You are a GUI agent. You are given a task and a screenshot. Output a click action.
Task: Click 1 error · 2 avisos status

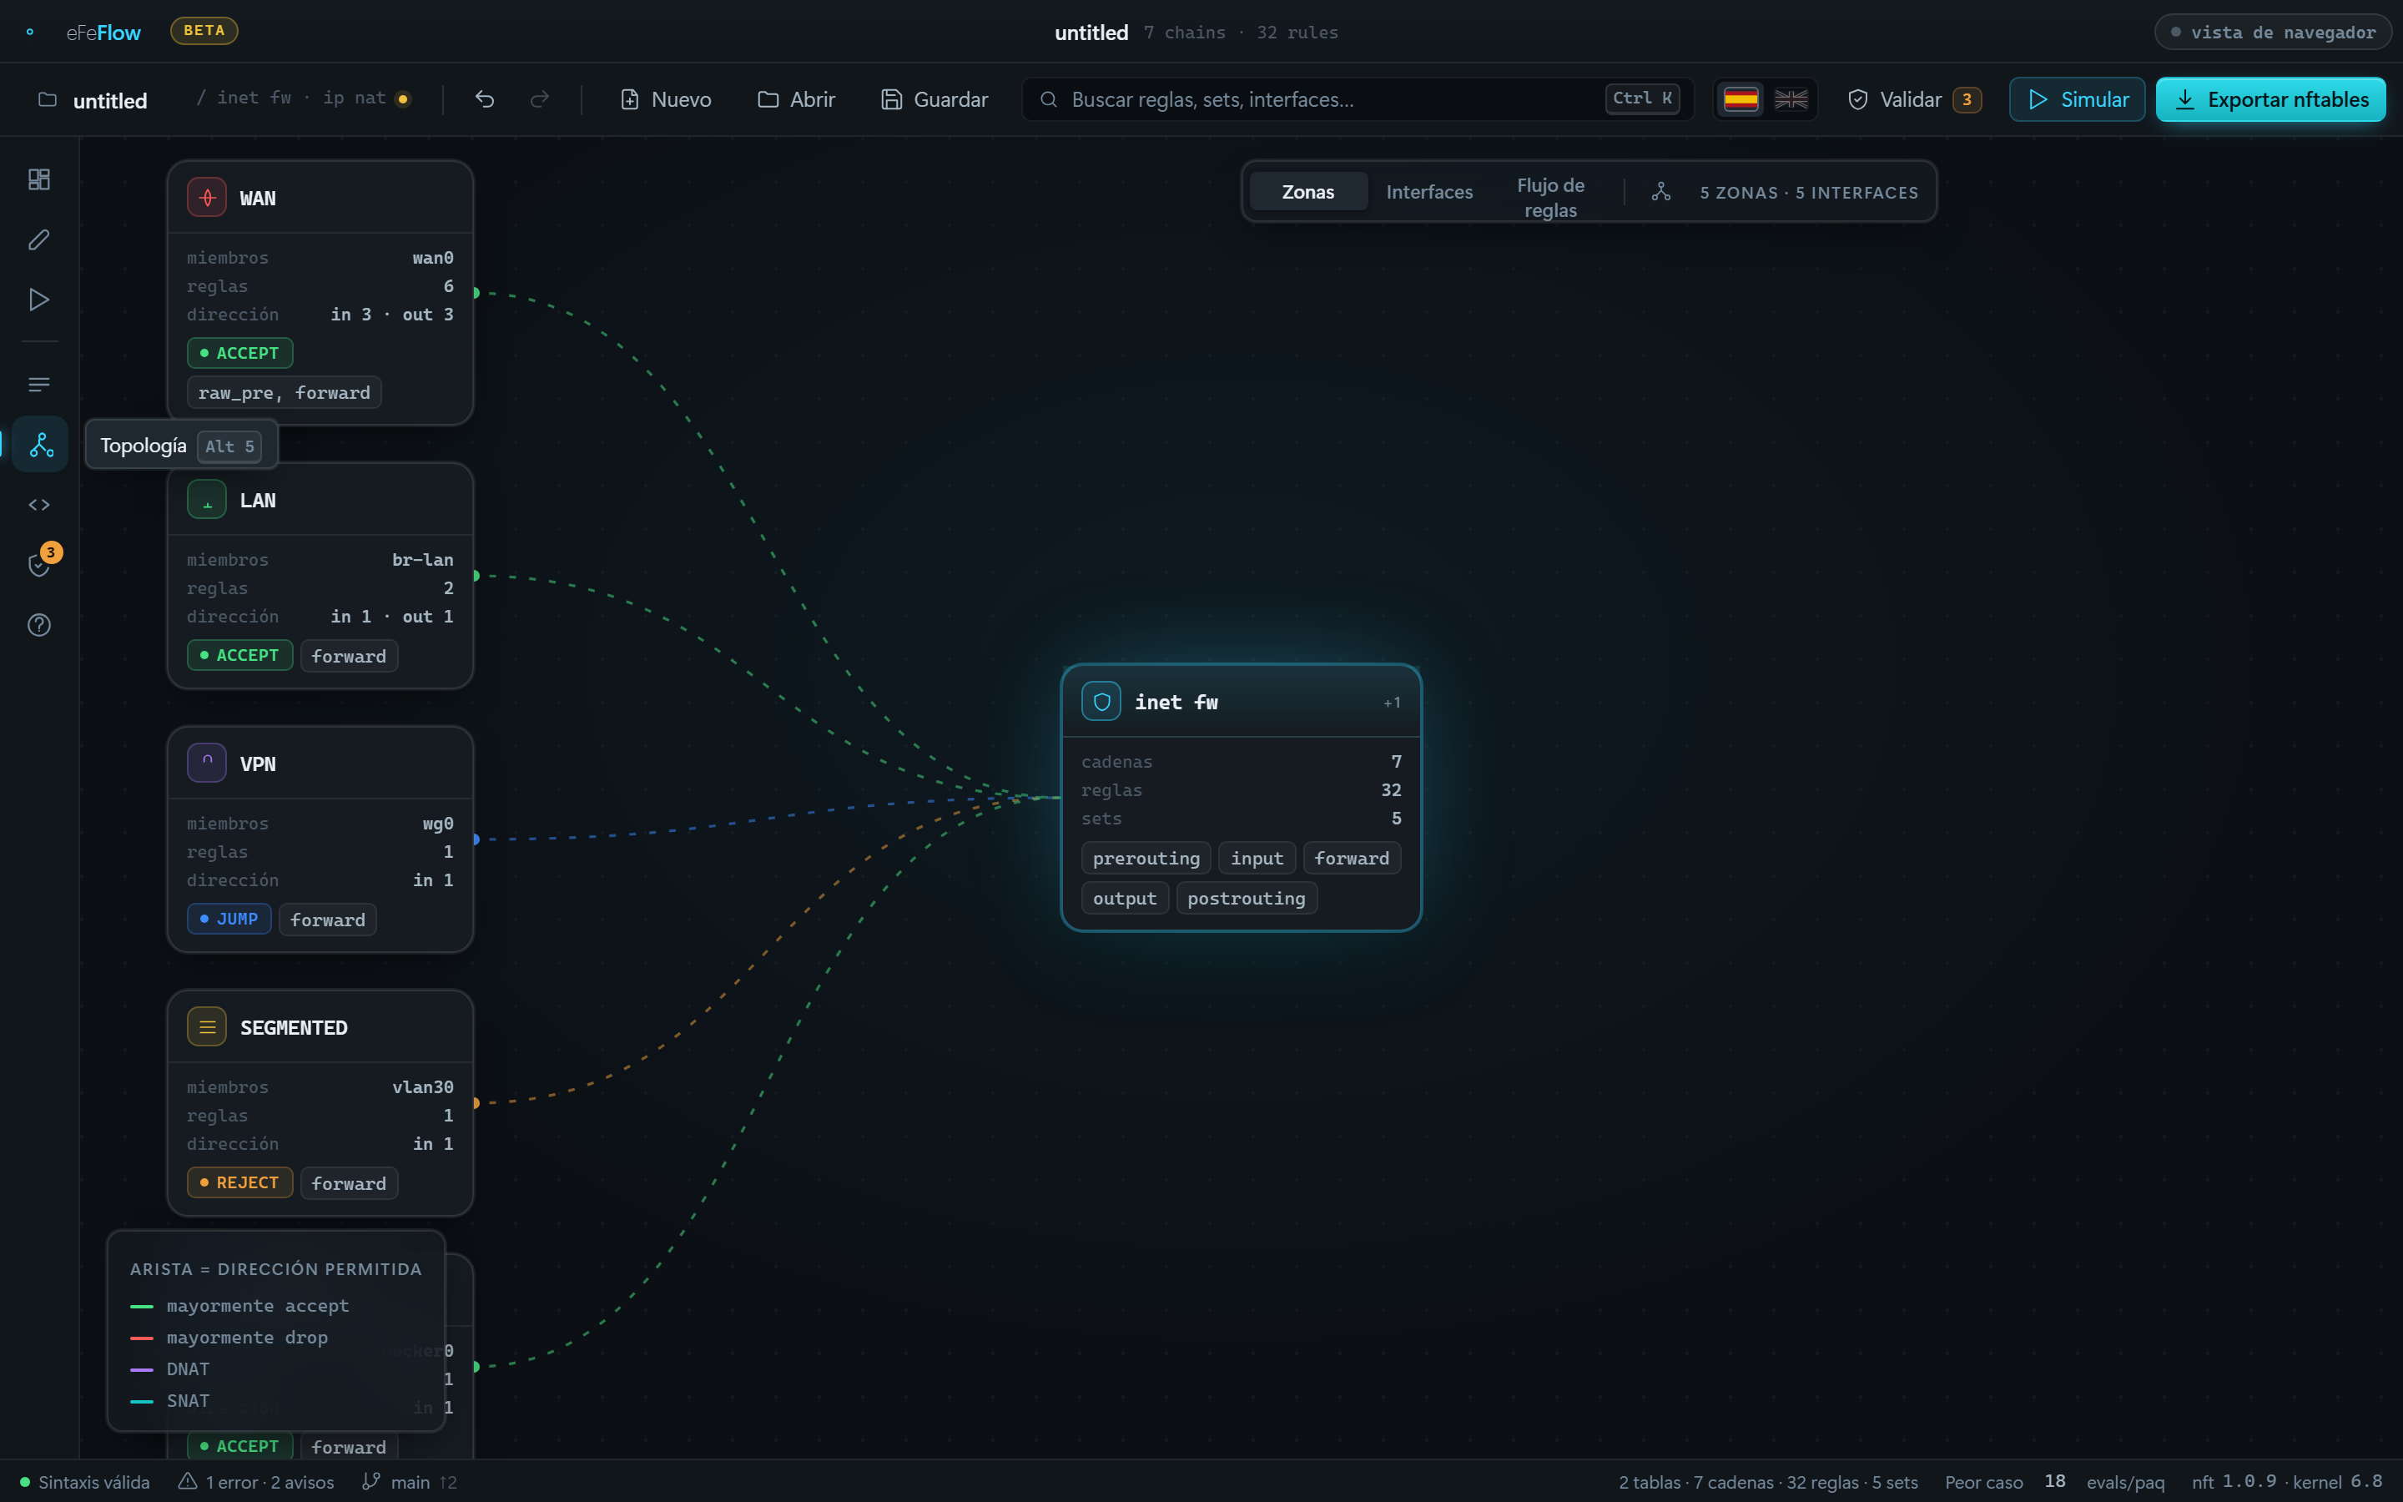point(256,1481)
